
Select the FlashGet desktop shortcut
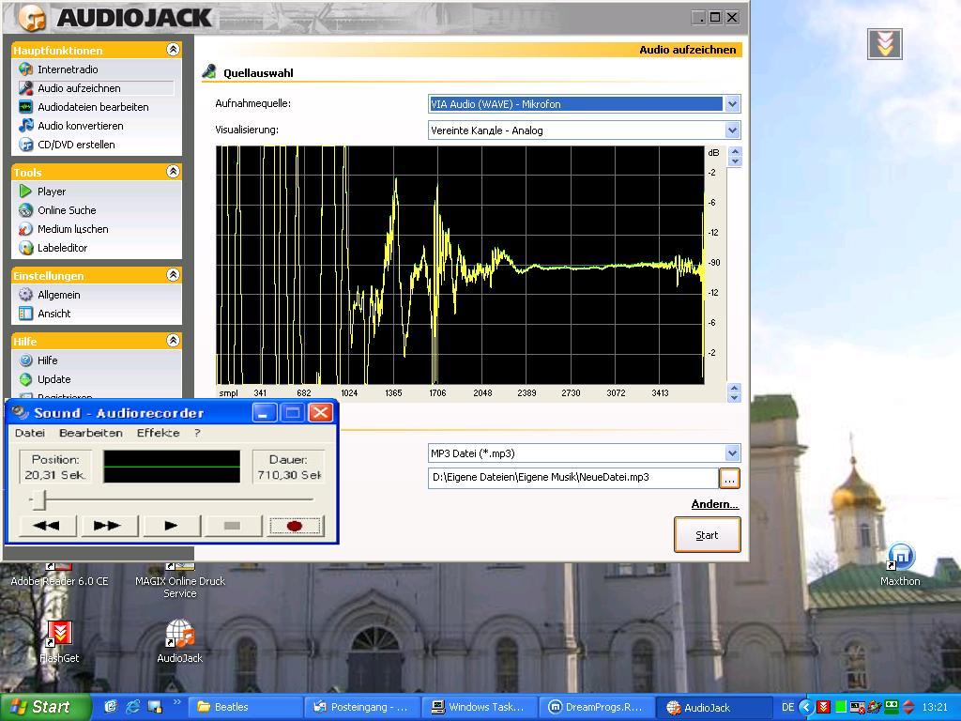coord(59,642)
